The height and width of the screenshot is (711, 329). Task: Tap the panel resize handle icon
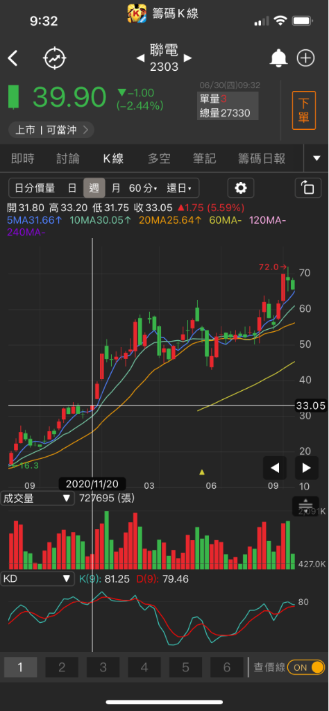pos(306,505)
